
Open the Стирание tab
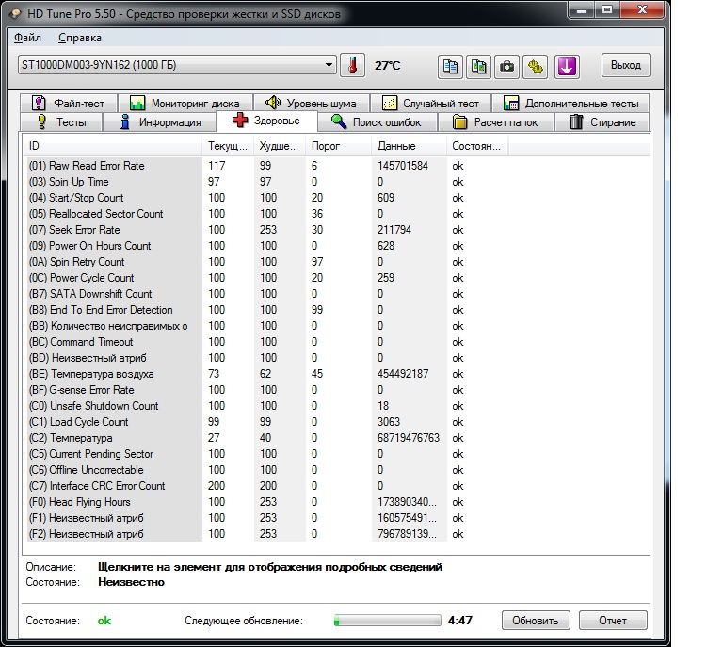(x=602, y=122)
